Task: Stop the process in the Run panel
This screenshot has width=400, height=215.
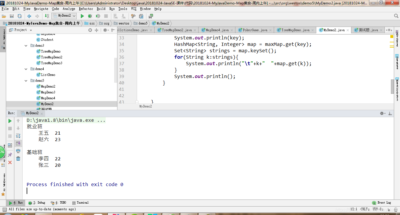Action: pyautogui.click(x=10, y=129)
